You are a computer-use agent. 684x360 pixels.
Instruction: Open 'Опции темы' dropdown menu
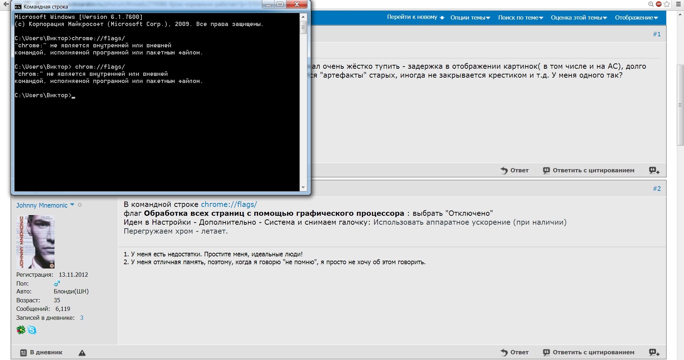470,17
